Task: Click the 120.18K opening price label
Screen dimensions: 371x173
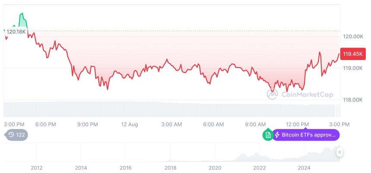Action: click(x=16, y=31)
